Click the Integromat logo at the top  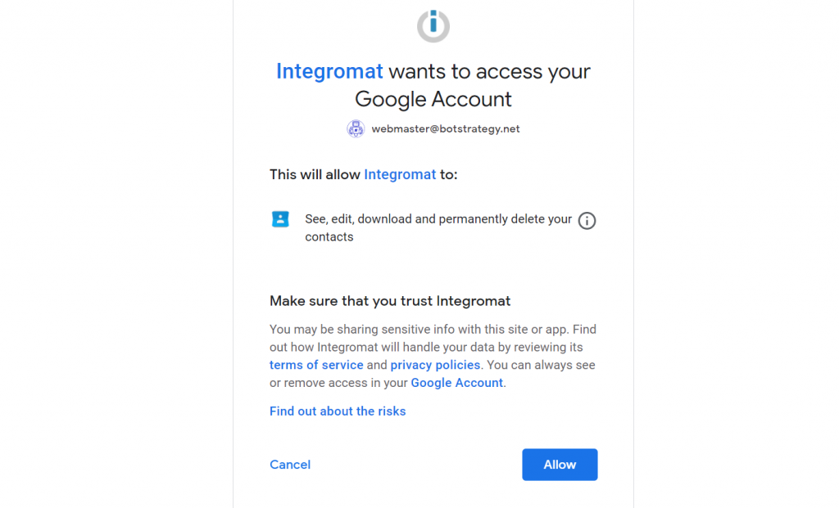pyautogui.click(x=433, y=25)
